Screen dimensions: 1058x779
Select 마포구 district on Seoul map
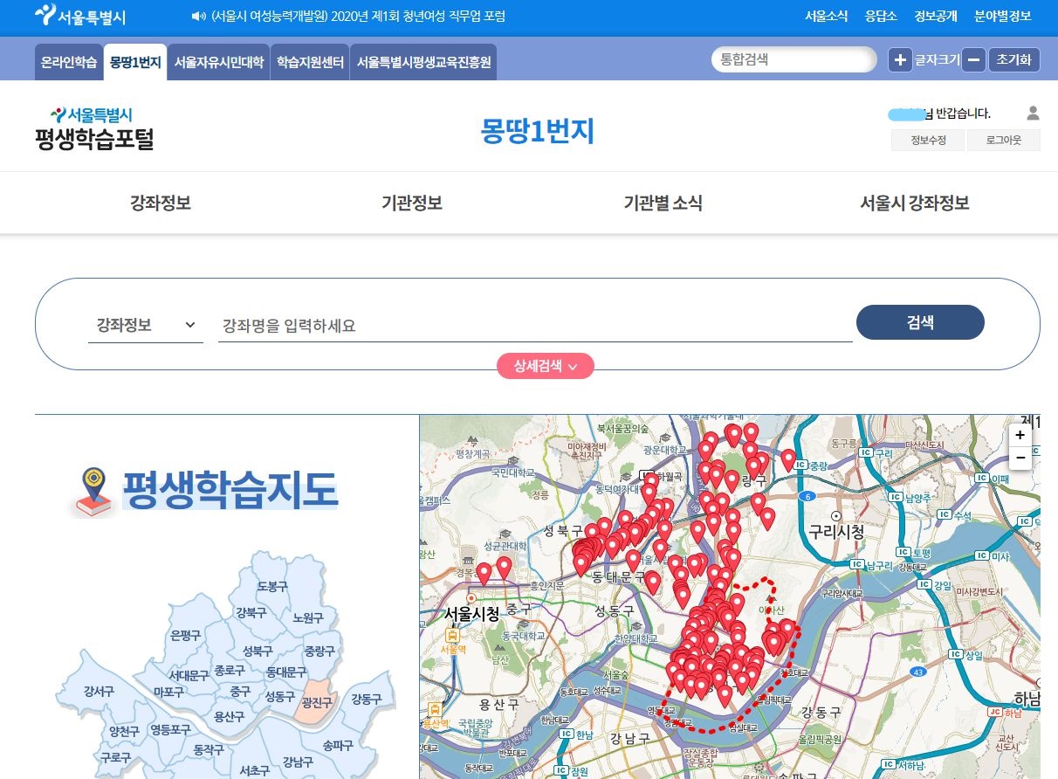168,692
